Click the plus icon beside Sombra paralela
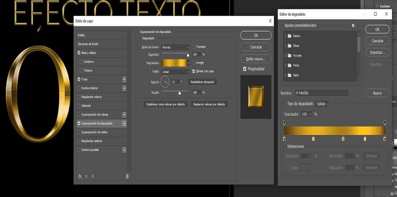This screenshot has height=197, width=397. tap(124, 149)
